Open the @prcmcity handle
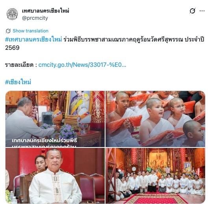Viewport: 211px width, 204px height. coord(35,18)
